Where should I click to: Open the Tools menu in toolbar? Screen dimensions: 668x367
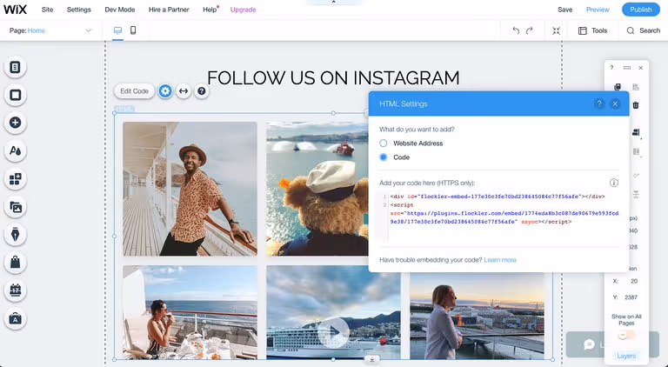click(592, 30)
